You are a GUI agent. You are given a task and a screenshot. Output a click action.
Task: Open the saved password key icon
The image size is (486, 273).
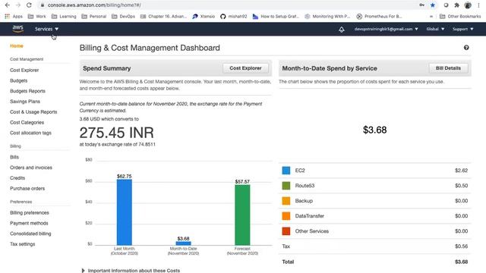tap(422, 5)
